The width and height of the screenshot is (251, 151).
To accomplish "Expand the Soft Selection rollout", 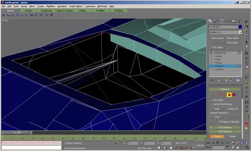I will 225,128.
